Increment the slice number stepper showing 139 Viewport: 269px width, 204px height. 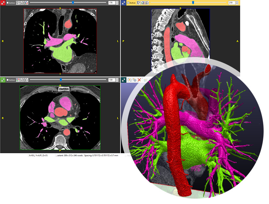click(x=117, y=79)
